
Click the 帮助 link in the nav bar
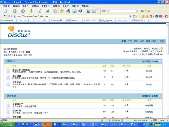point(162,41)
